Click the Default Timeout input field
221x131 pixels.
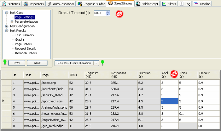(x=100, y=13)
